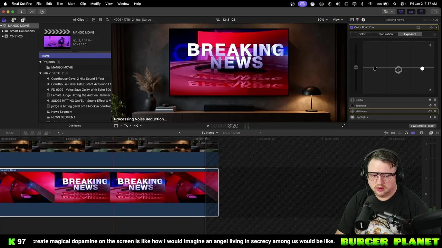This screenshot has width=442, height=248.
Task: Open the Modify menu
Action: pos(95,4)
